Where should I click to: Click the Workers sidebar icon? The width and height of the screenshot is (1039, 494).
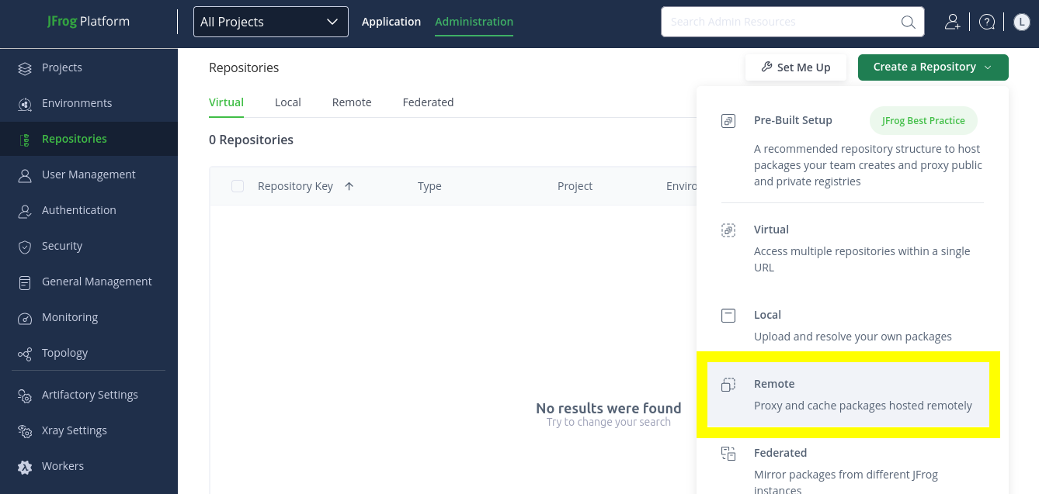24,465
